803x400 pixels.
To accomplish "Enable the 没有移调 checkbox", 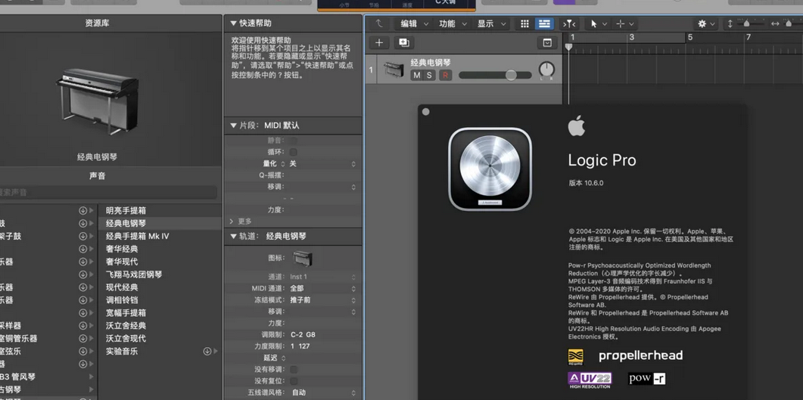I will 294,369.
